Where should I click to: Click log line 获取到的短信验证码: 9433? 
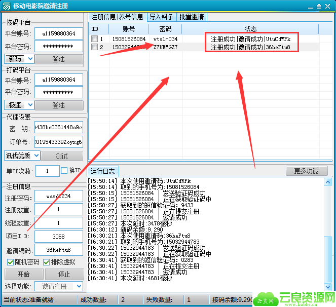[140, 205]
